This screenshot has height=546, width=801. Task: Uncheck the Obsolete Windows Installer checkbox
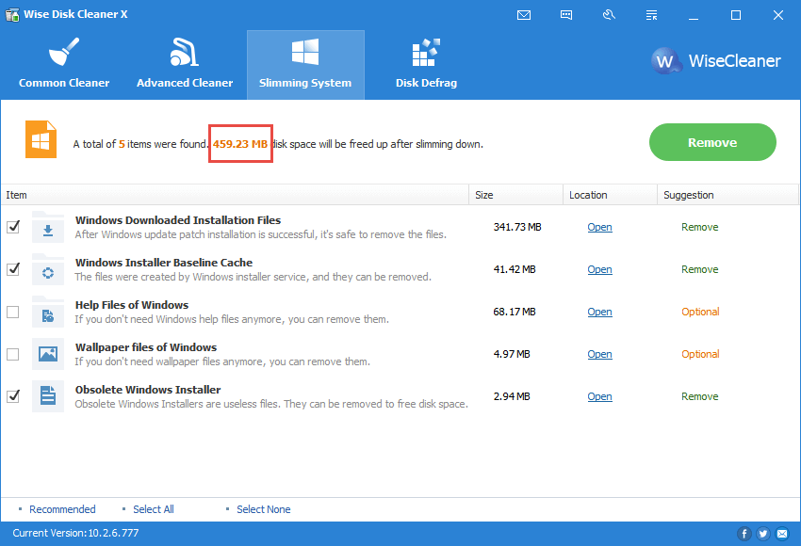13,396
